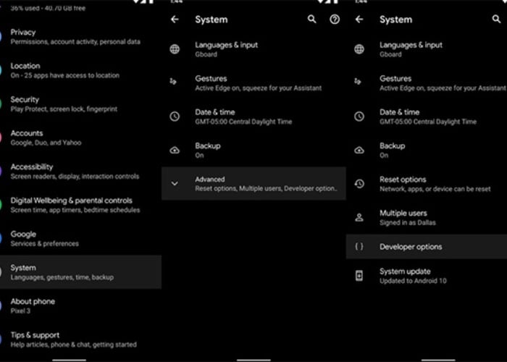The image size is (507, 362).
Task: Expand Advanced section chevron
Action: 175,184
